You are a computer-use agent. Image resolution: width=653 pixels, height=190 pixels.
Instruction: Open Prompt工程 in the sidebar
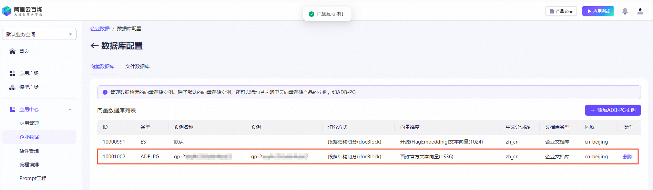click(33, 178)
